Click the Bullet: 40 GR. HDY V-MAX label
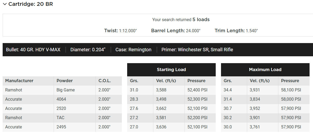This screenshot has height=135, width=313. pyautogui.click(x=33, y=50)
